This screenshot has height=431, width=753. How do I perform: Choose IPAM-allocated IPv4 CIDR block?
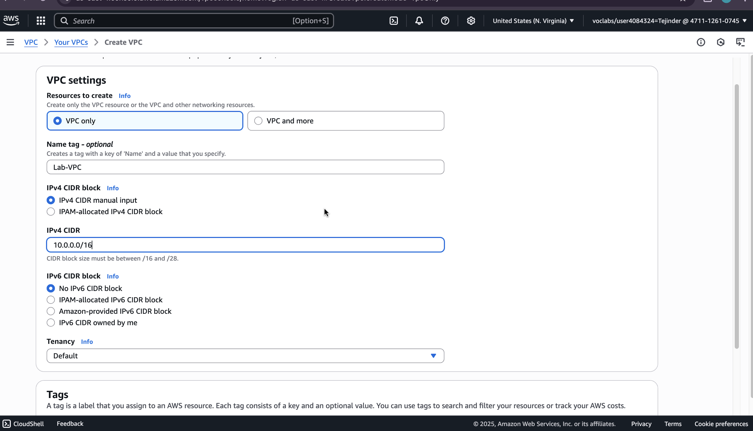51,212
